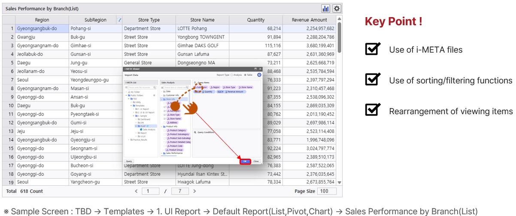The height and width of the screenshot is (216, 516).
Task: Click the blue circular icon beside Table option
Action: (x=259, y=75)
